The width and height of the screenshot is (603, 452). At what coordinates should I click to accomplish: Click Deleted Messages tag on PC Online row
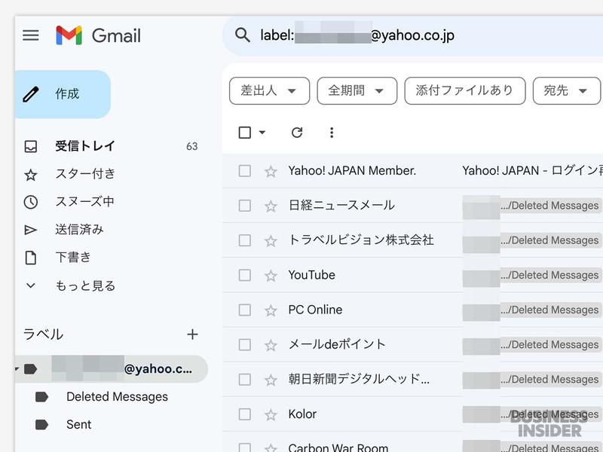click(x=551, y=310)
